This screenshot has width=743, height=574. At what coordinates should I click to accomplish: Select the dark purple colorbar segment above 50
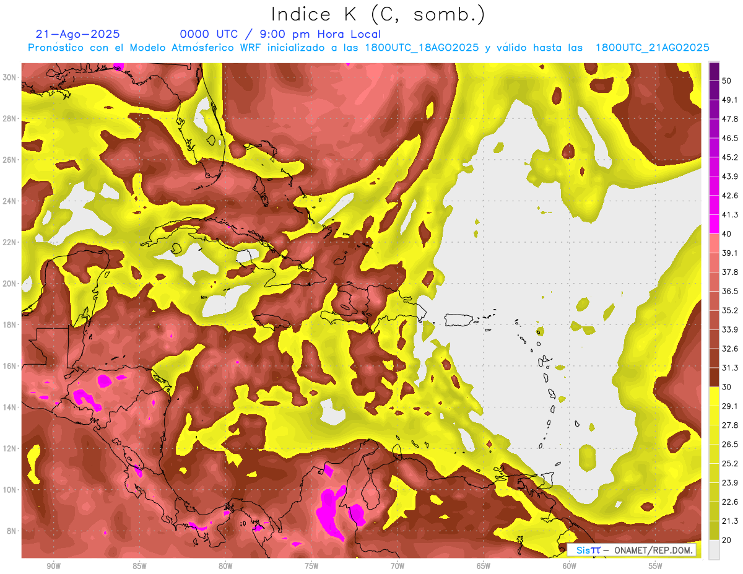(x=714, y=72)
